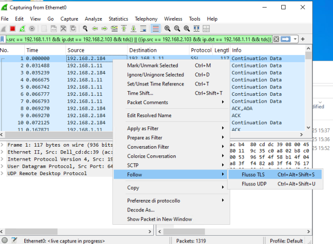Stop the running capture with red square
The height and width of the screenshot is (244, 333).
pos(12,28)
